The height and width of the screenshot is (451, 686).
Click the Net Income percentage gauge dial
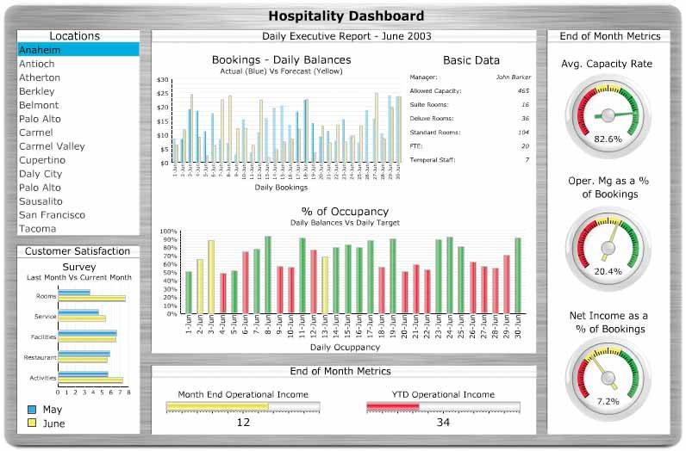coord(608,377)
